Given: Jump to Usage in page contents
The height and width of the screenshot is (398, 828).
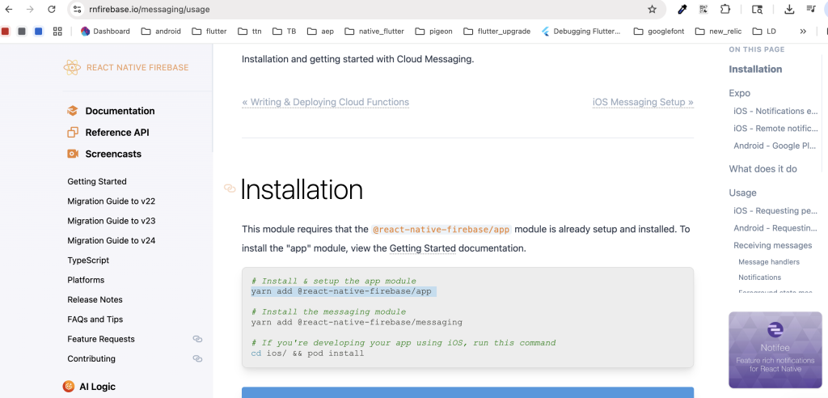Looking at the screenshot, I should point(743,193).
